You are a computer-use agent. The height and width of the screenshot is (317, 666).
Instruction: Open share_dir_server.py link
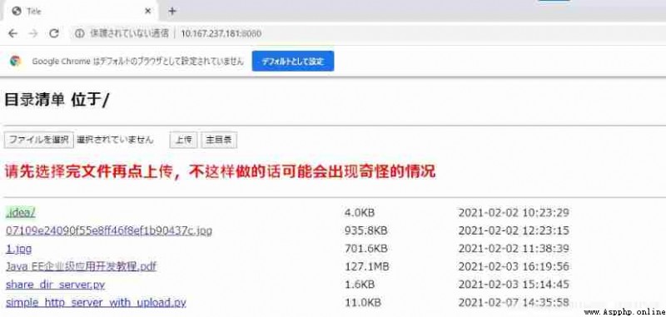(55, 285)
